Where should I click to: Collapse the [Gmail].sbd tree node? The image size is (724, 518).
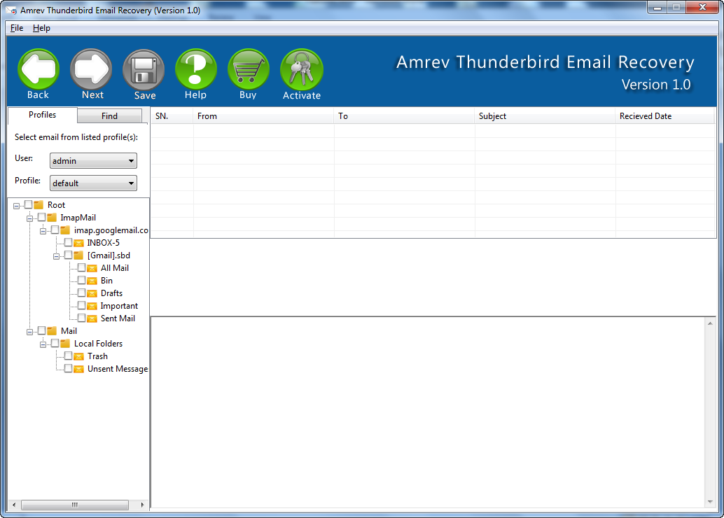click(56, 256)
